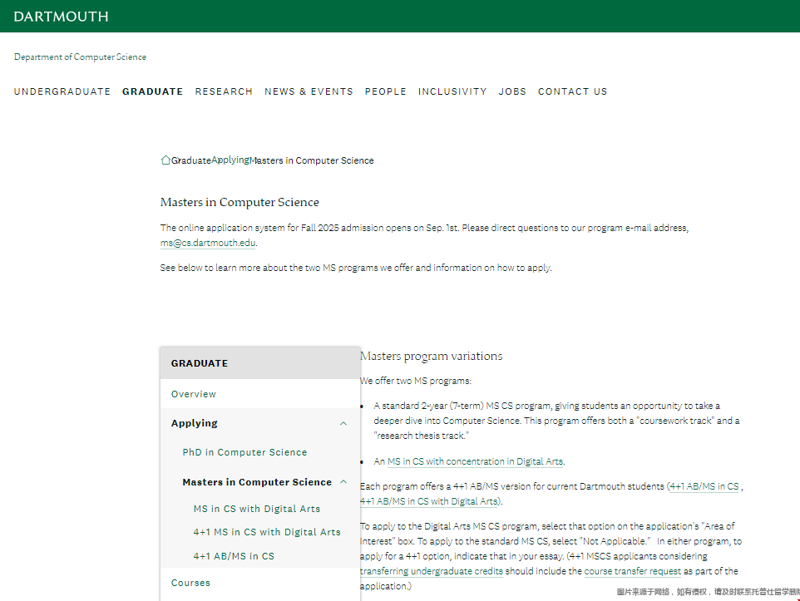Collapse the Applying section chevron

[343, 423]
